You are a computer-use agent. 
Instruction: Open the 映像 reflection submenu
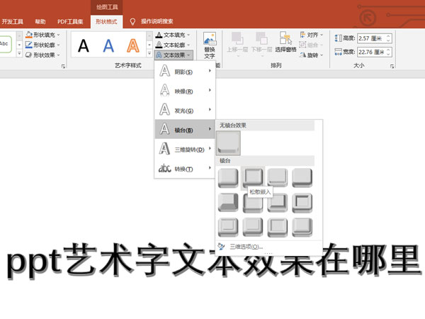click(184, 91)
